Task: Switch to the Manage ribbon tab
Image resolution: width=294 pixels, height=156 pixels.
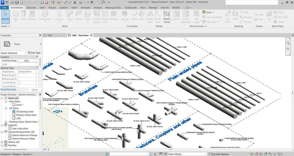Action: [153, 8]
